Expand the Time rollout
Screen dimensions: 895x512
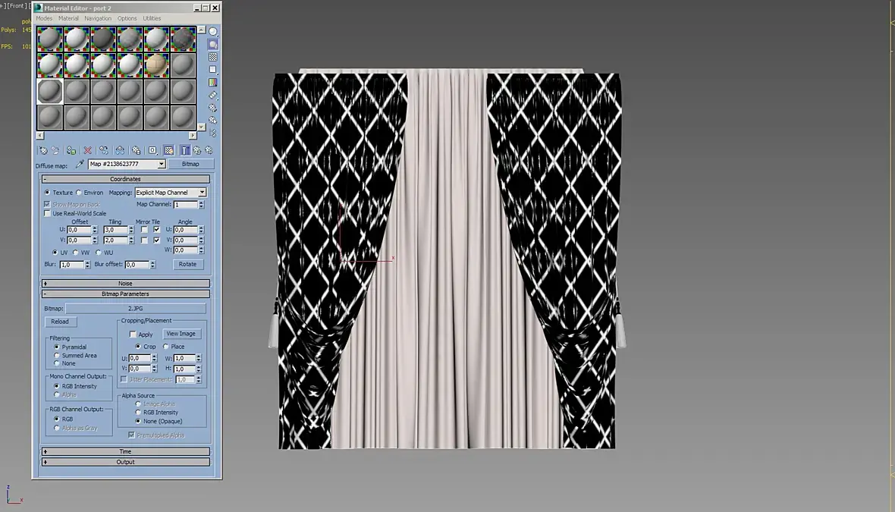tap(125, 451)
